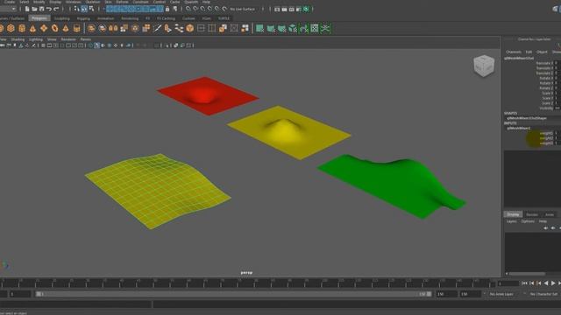Open Channels menu in Channel Box

click(514, 52)
